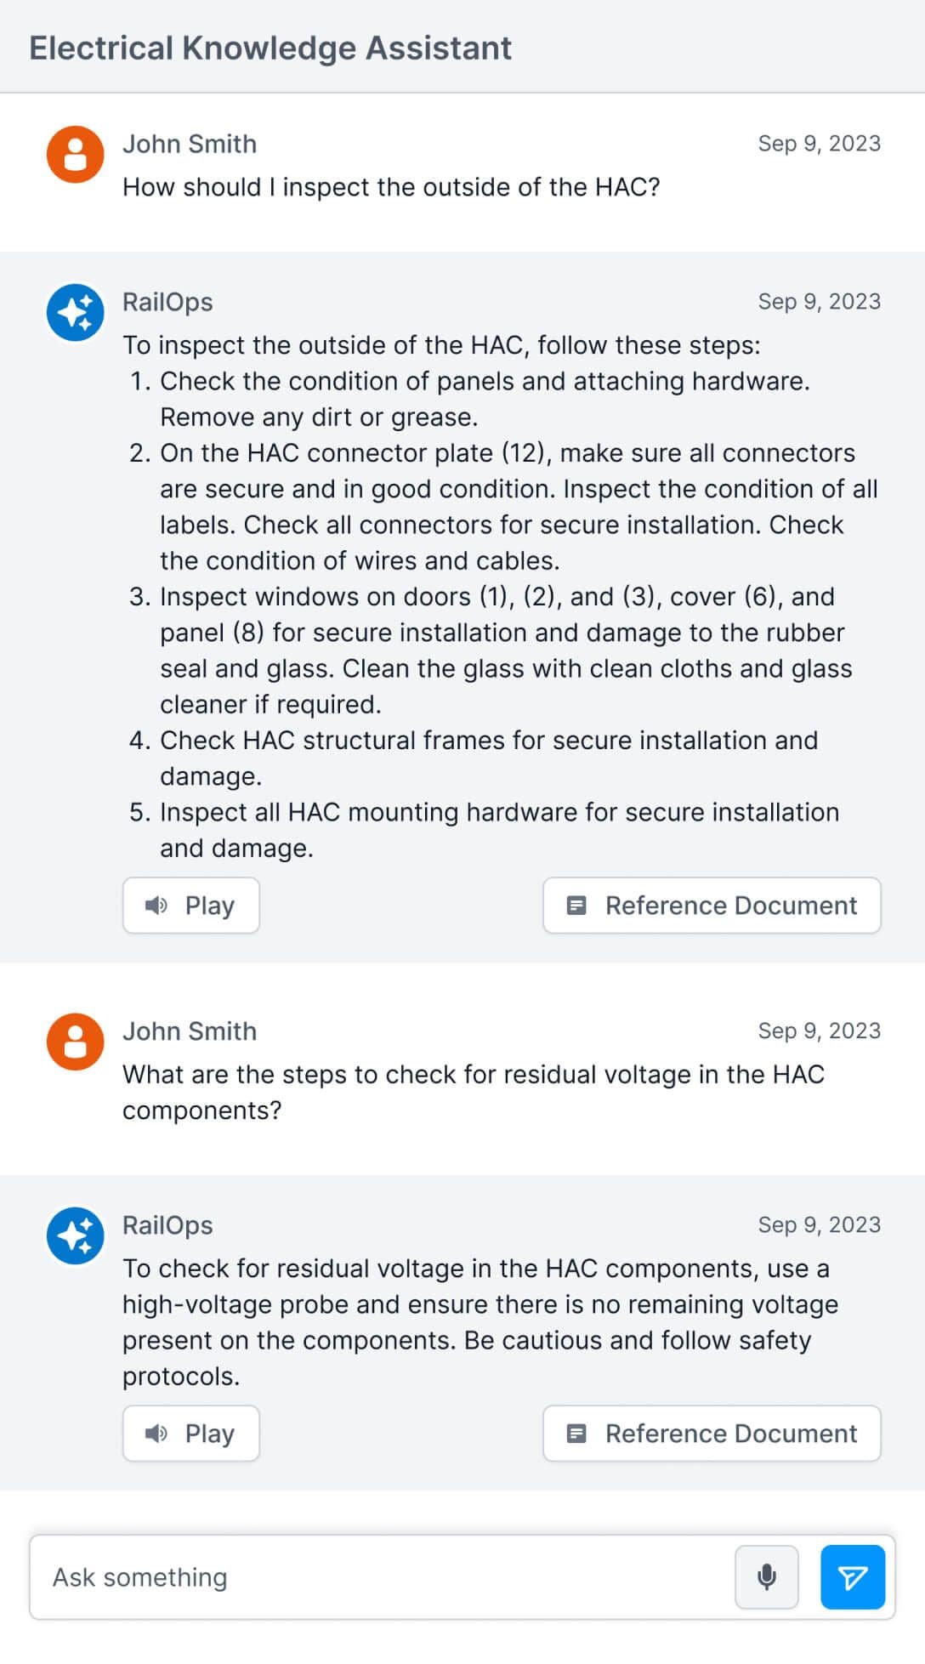The height and width of the screenshot is (1664, 925).
Task: Click speaker icon in second Play button
Action: 156,1434
